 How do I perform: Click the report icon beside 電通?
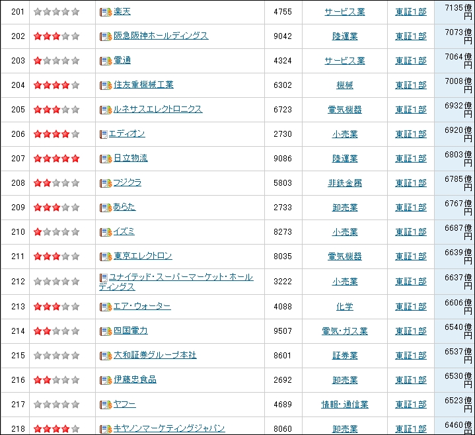[106, 61]
